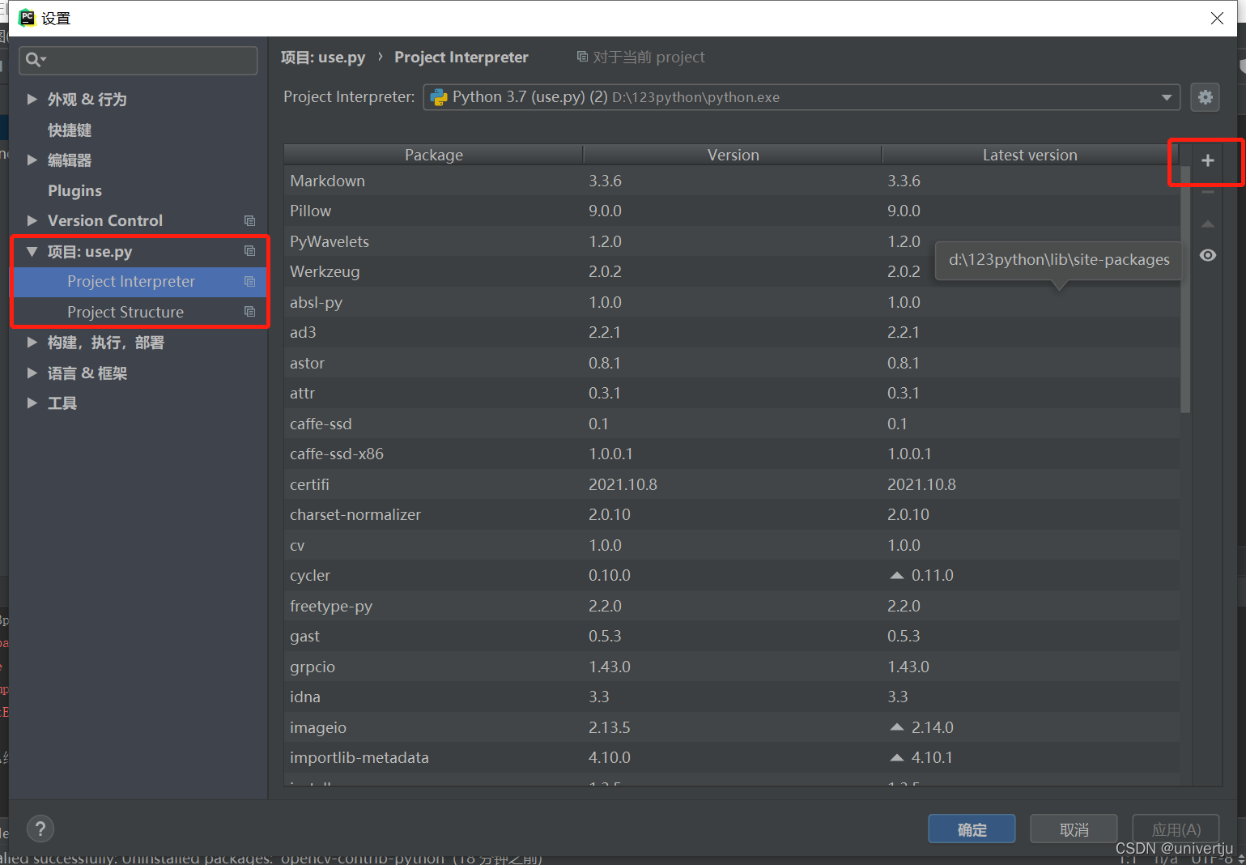Click the copy icon beside Version Control

click(249, 220)
